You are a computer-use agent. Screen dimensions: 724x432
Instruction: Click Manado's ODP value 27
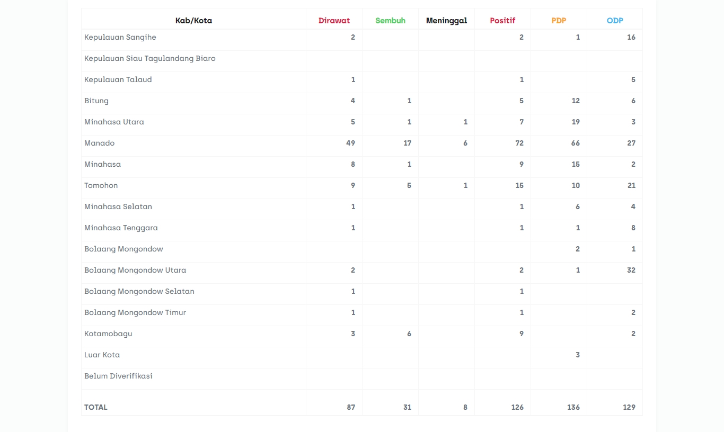click(x=631, y=143)
